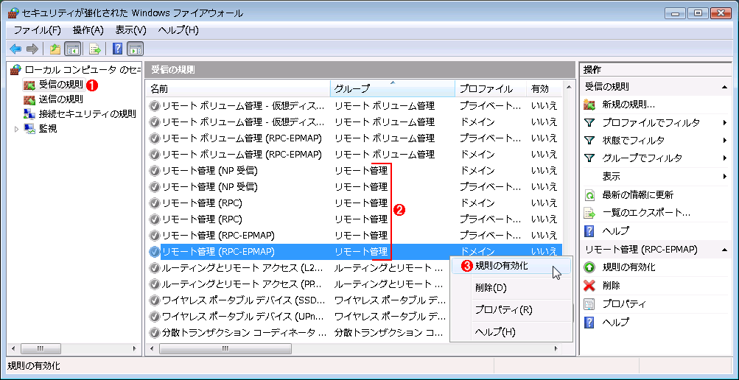The height and width of the screenshot is (380, 739).
Task: Click the back arrow toolbar icon
Action: pyautogui.click(x=15, y=49)
